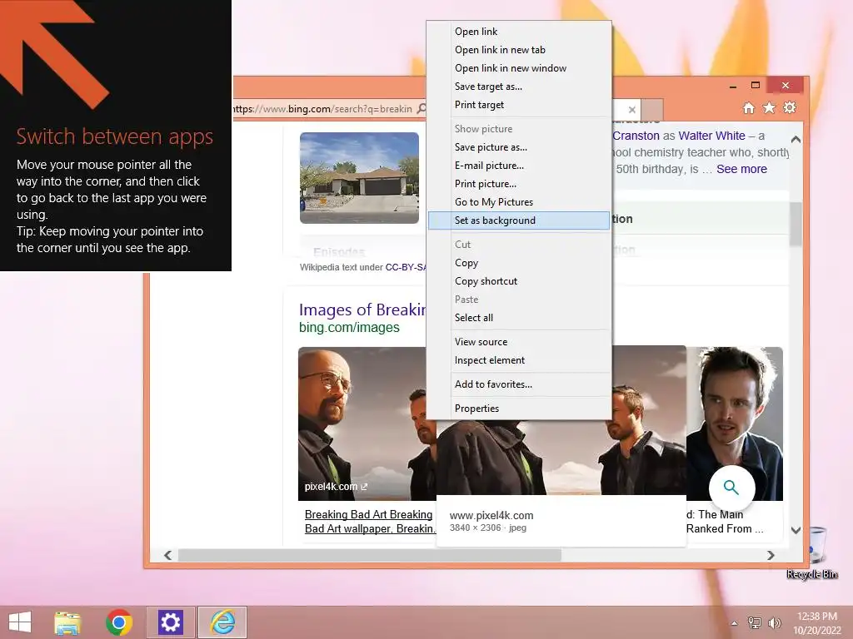The height and width of the screenshot is (639, 853).
Task: Open the PC Settings gear taskbar app
Action: pyautogui.click(x=170, y=622)
